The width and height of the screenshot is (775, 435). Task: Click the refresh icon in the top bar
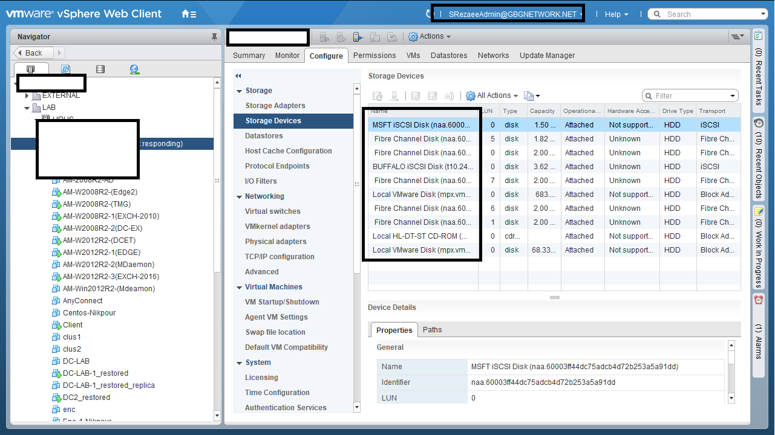[x=430, y=14]
